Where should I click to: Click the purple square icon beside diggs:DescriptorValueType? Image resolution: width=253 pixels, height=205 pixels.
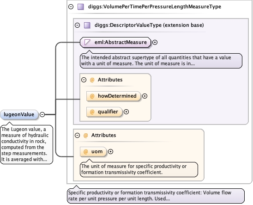pyautogui.click(x=87, y=25)
